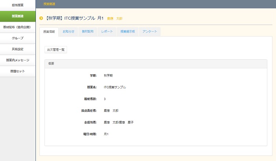The width and height of the screenshot is (276, 161).
Task: Click the instructor name 慶應 太郎 beside title
Action: tap(114, 18)
